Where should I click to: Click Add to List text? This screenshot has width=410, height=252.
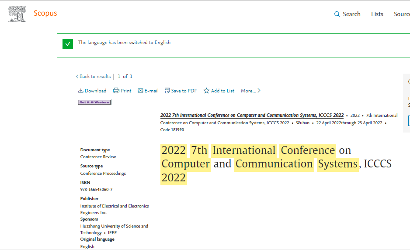pos(222,91)
